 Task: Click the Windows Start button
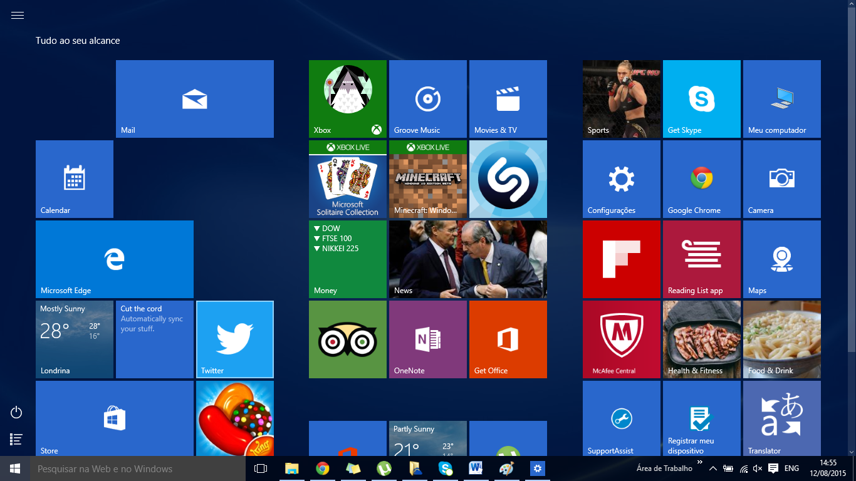(15, 468)
